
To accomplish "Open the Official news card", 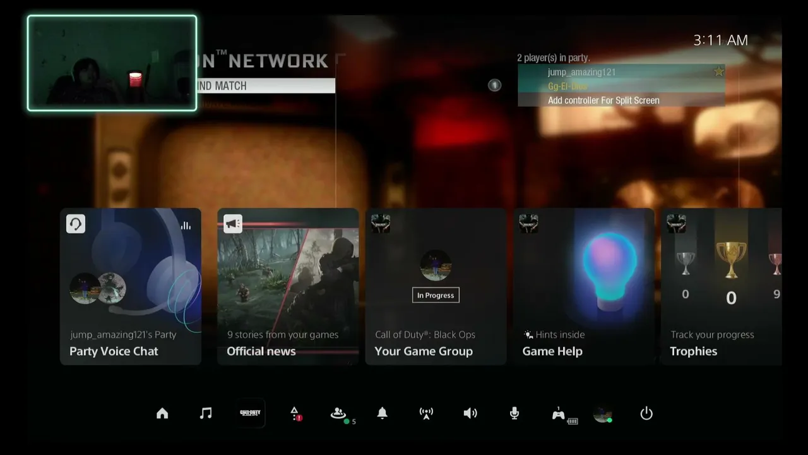I will [x=288, y=287].
